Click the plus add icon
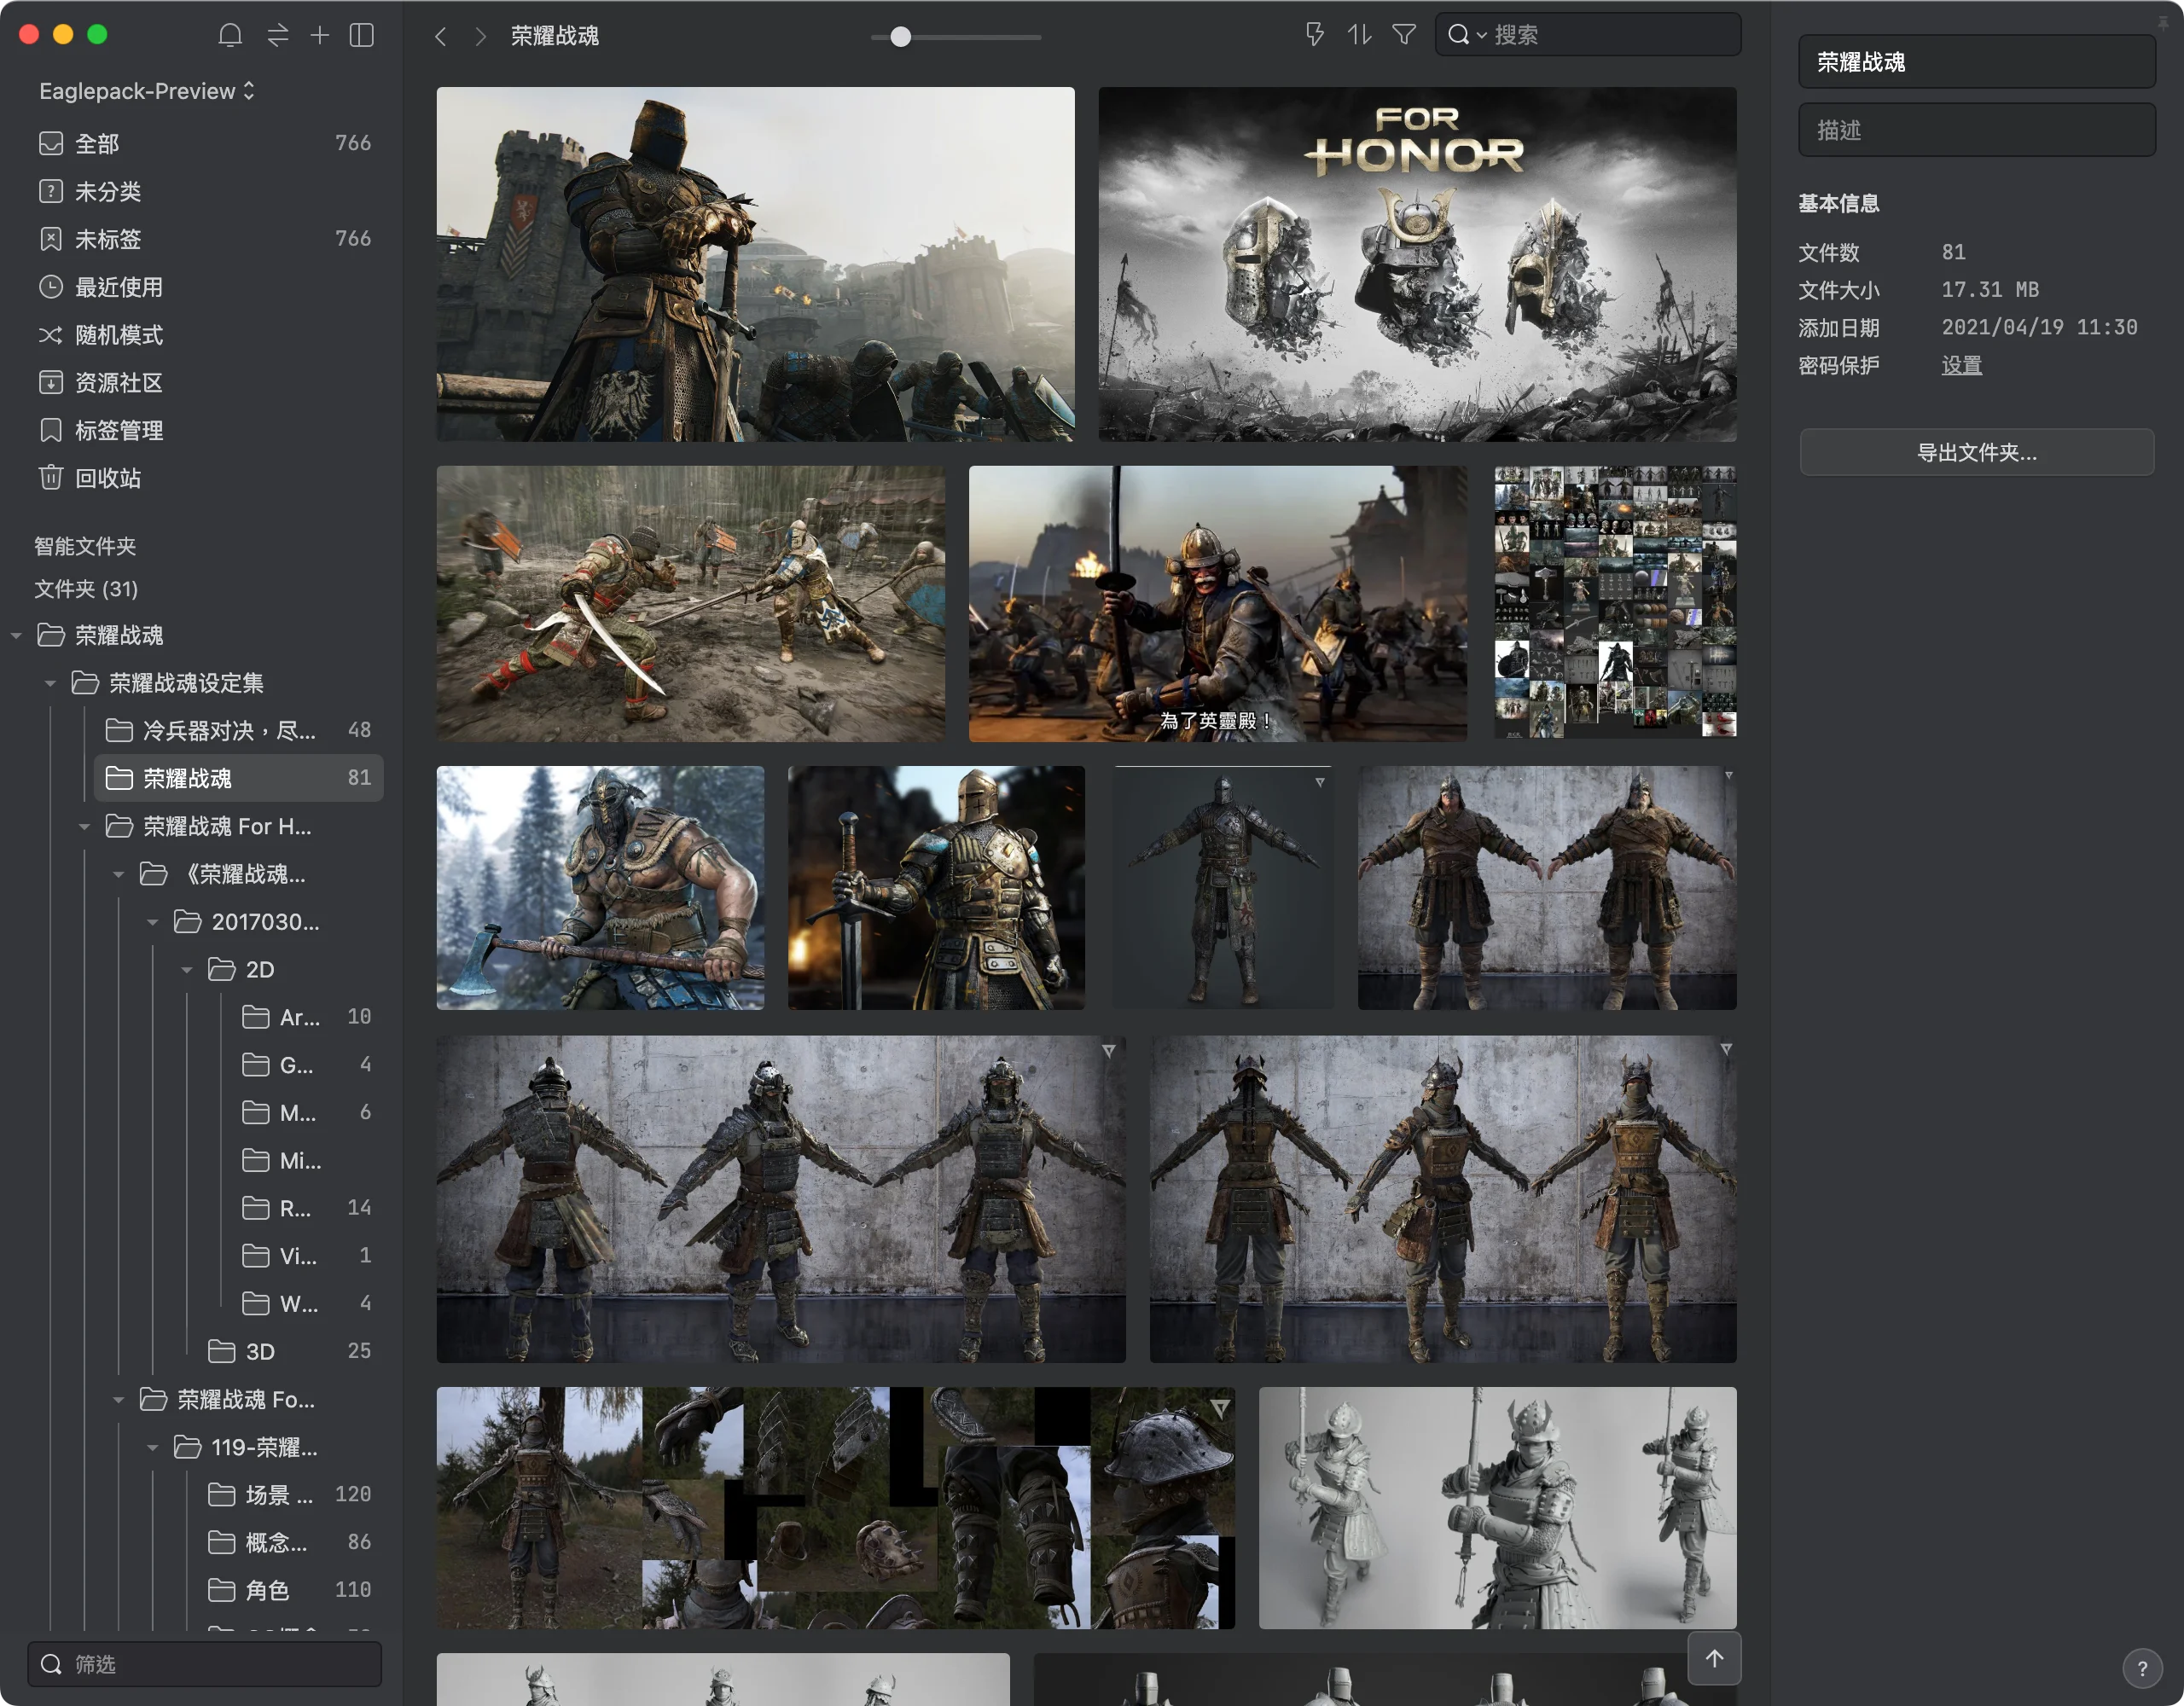Screen dimensions: 2184x1706 coord(319,36)
